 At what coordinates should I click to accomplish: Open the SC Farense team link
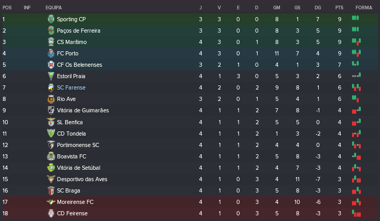point(71,88)
